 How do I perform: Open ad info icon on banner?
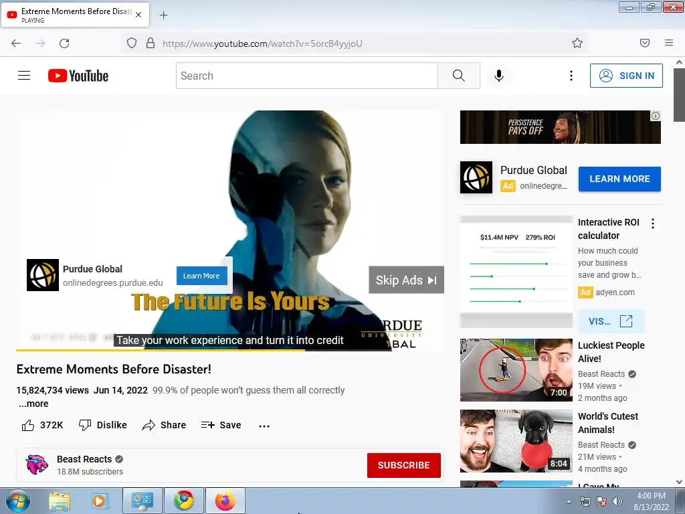click(656, 116)
